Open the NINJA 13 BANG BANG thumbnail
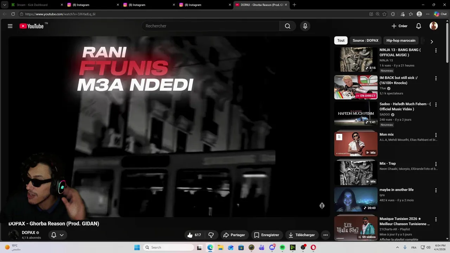This screenshot has height=253, width=450. [x=356, y=60]
